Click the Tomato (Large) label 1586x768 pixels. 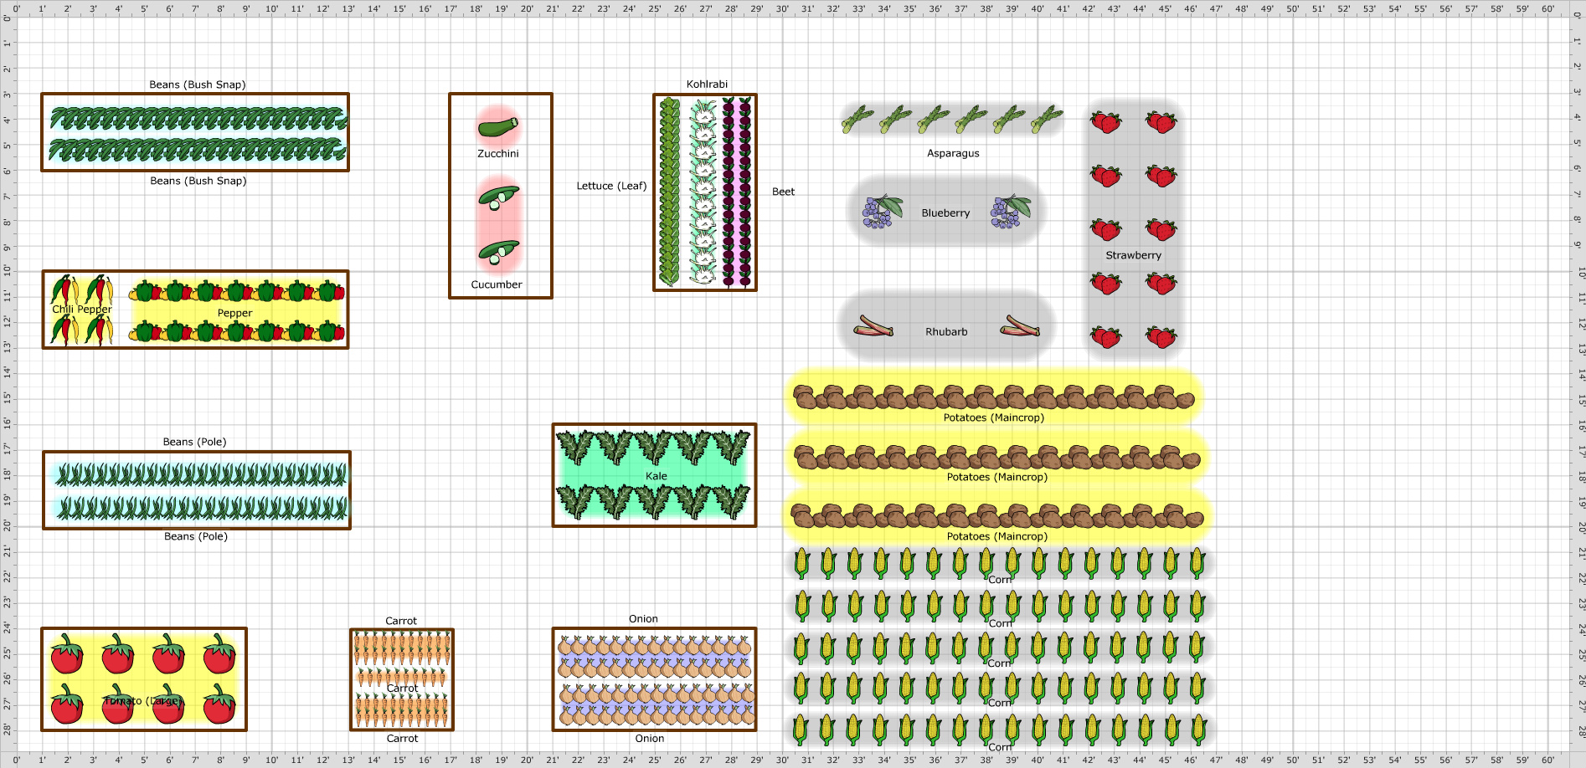point(143,701)
